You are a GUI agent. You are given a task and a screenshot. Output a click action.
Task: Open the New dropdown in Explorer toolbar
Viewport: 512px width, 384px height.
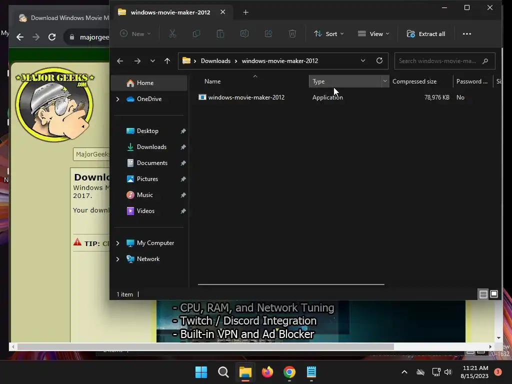coord(135,33)
